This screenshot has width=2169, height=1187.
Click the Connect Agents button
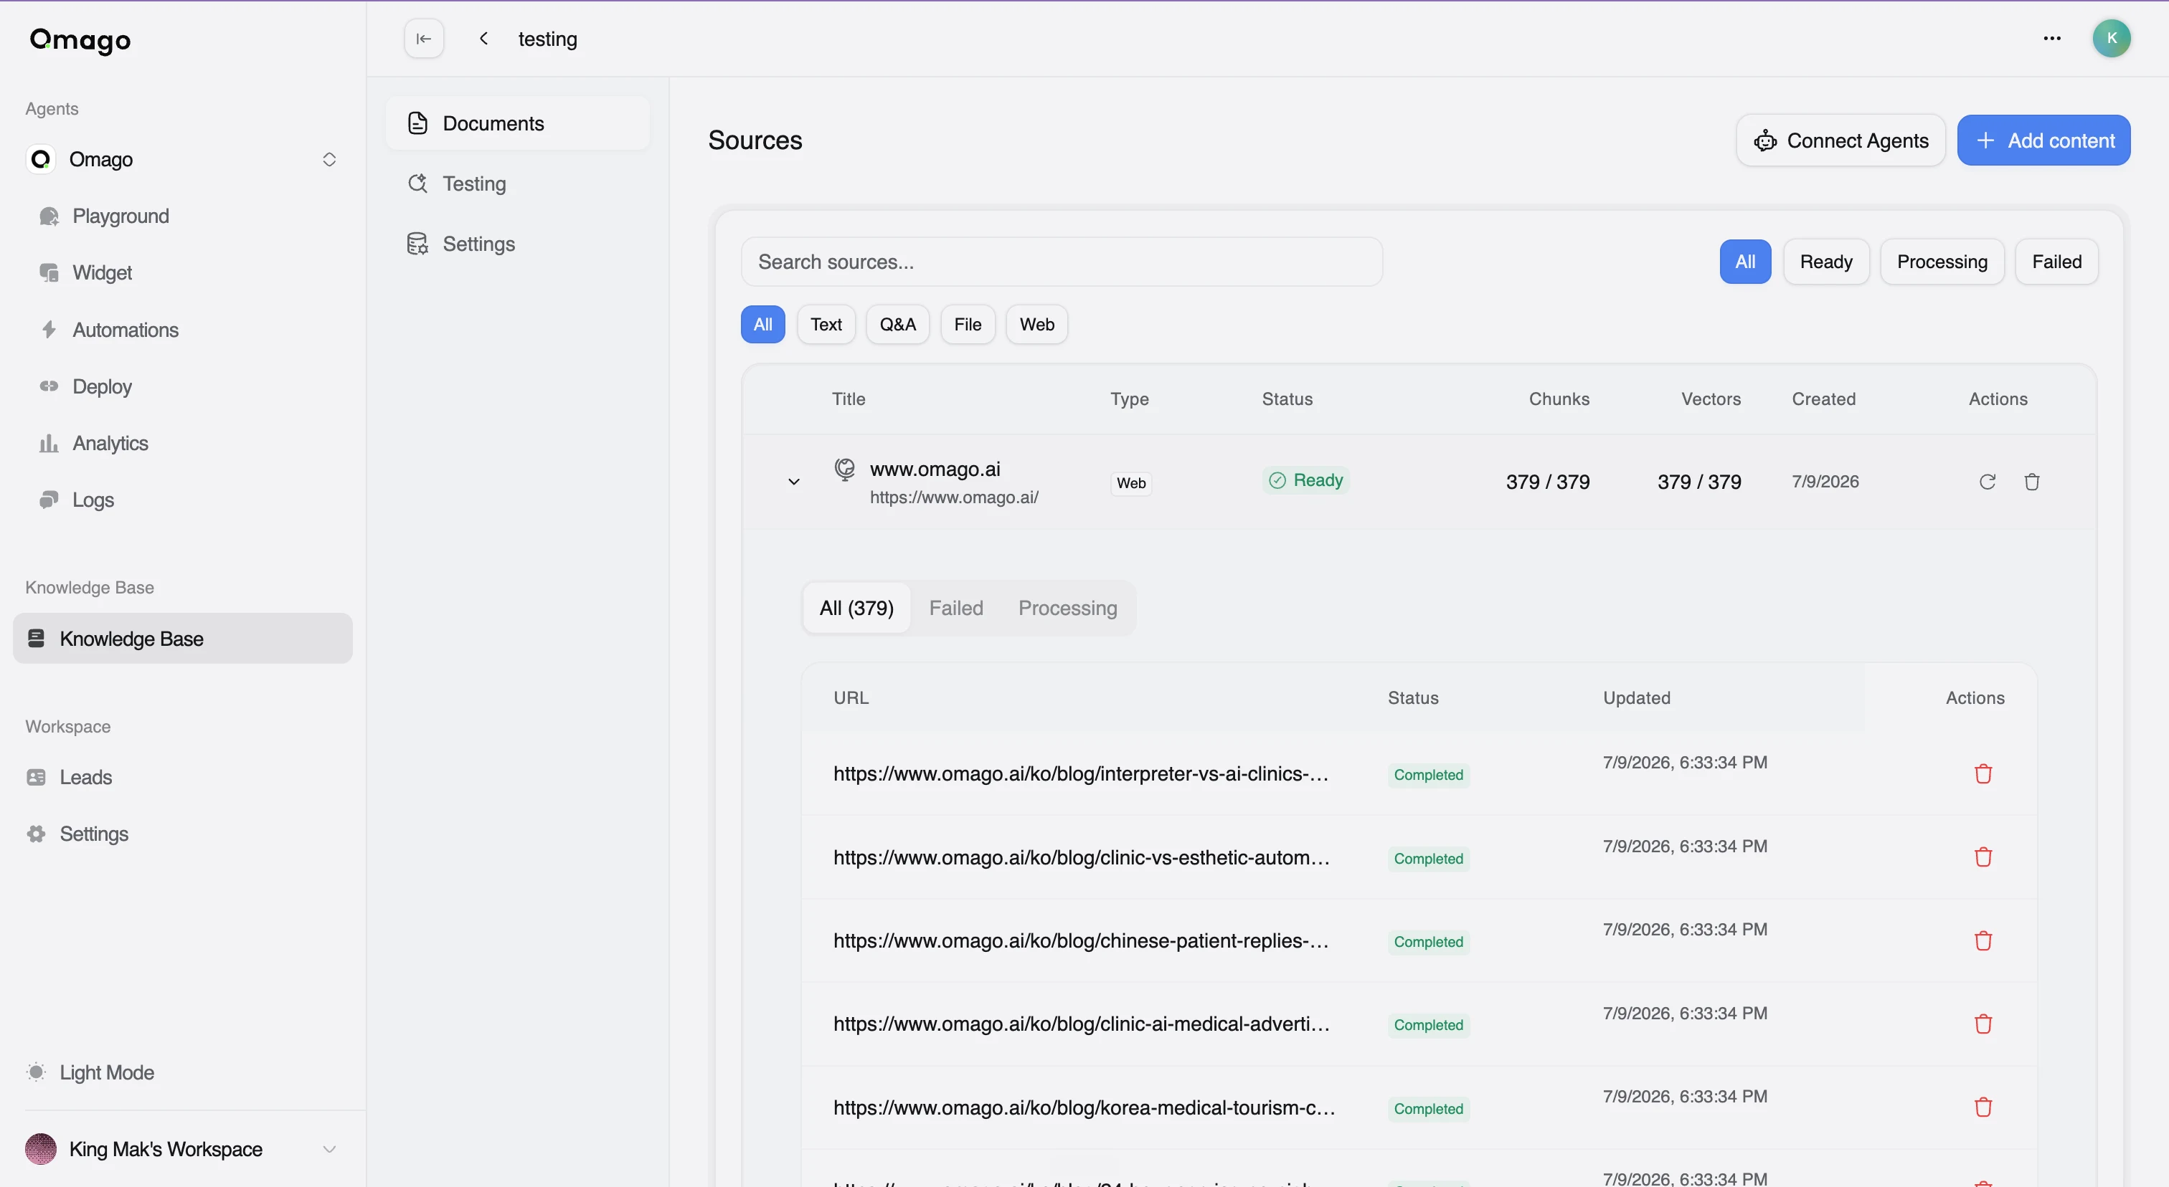[1840, 140]
